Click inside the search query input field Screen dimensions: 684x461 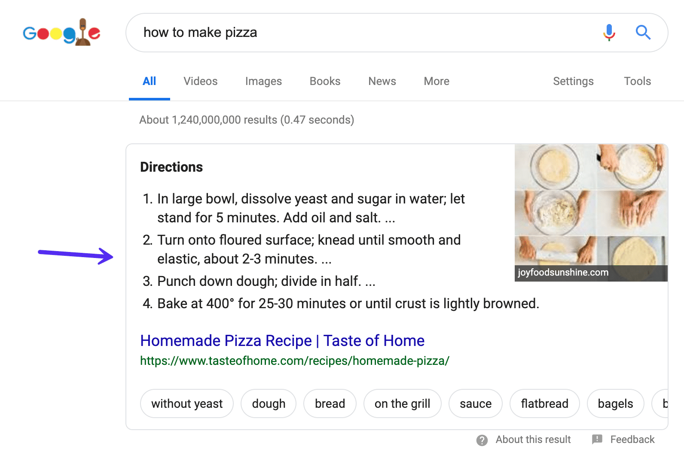(301, 32)
